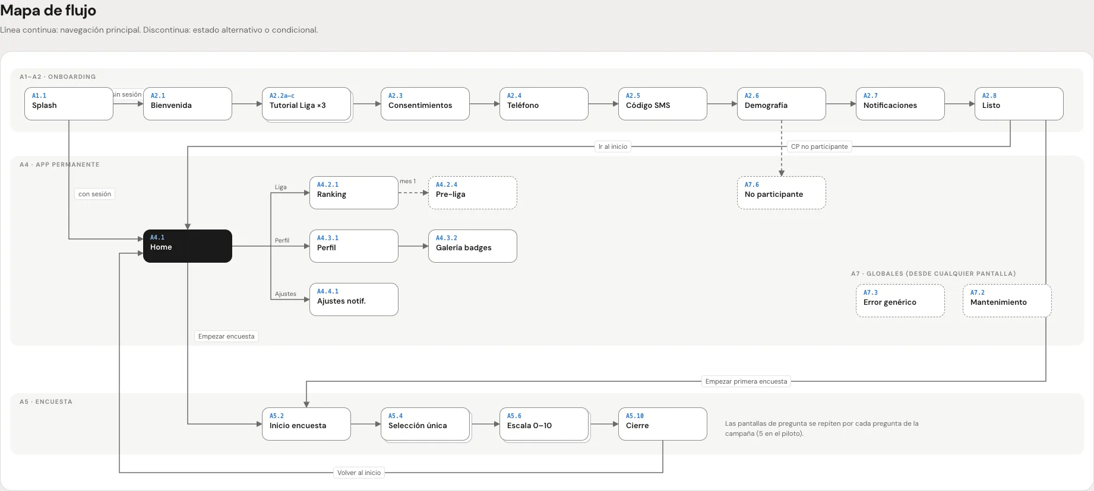Click the note about repeated question screens
The width and height of the screenshot is (1094, 491).
point(822,428)
